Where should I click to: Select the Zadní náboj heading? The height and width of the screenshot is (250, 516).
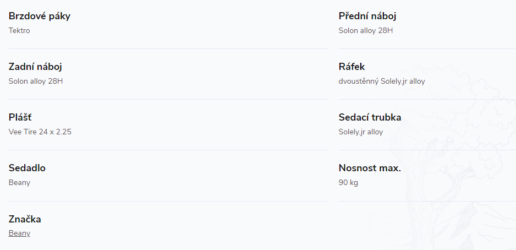pyautogui.click(x=35, y=67)
